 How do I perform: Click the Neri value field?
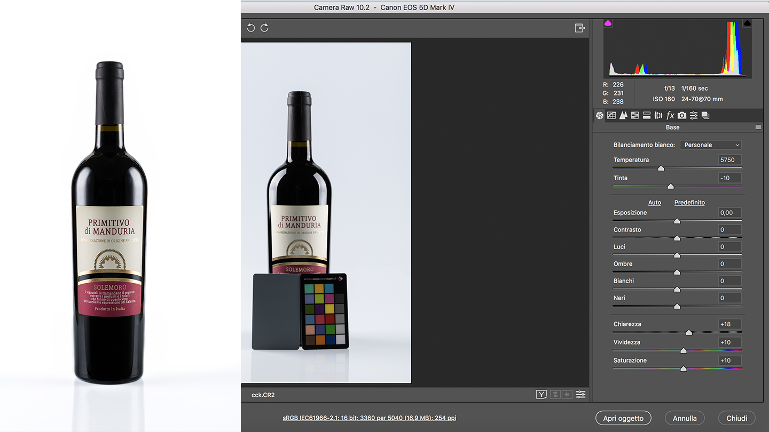[x=729, y=298]
